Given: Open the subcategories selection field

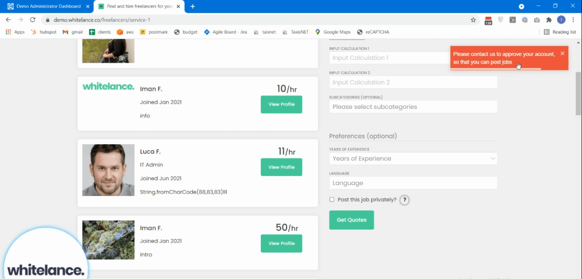Looking at the screenshot, I should click(x=413, y=107).
